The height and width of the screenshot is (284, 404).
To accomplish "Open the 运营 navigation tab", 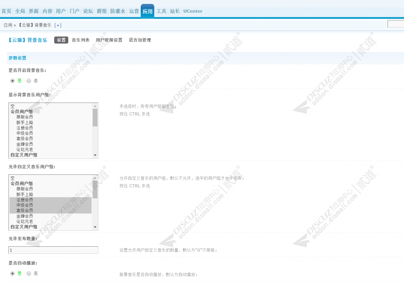I will point(134,11).
